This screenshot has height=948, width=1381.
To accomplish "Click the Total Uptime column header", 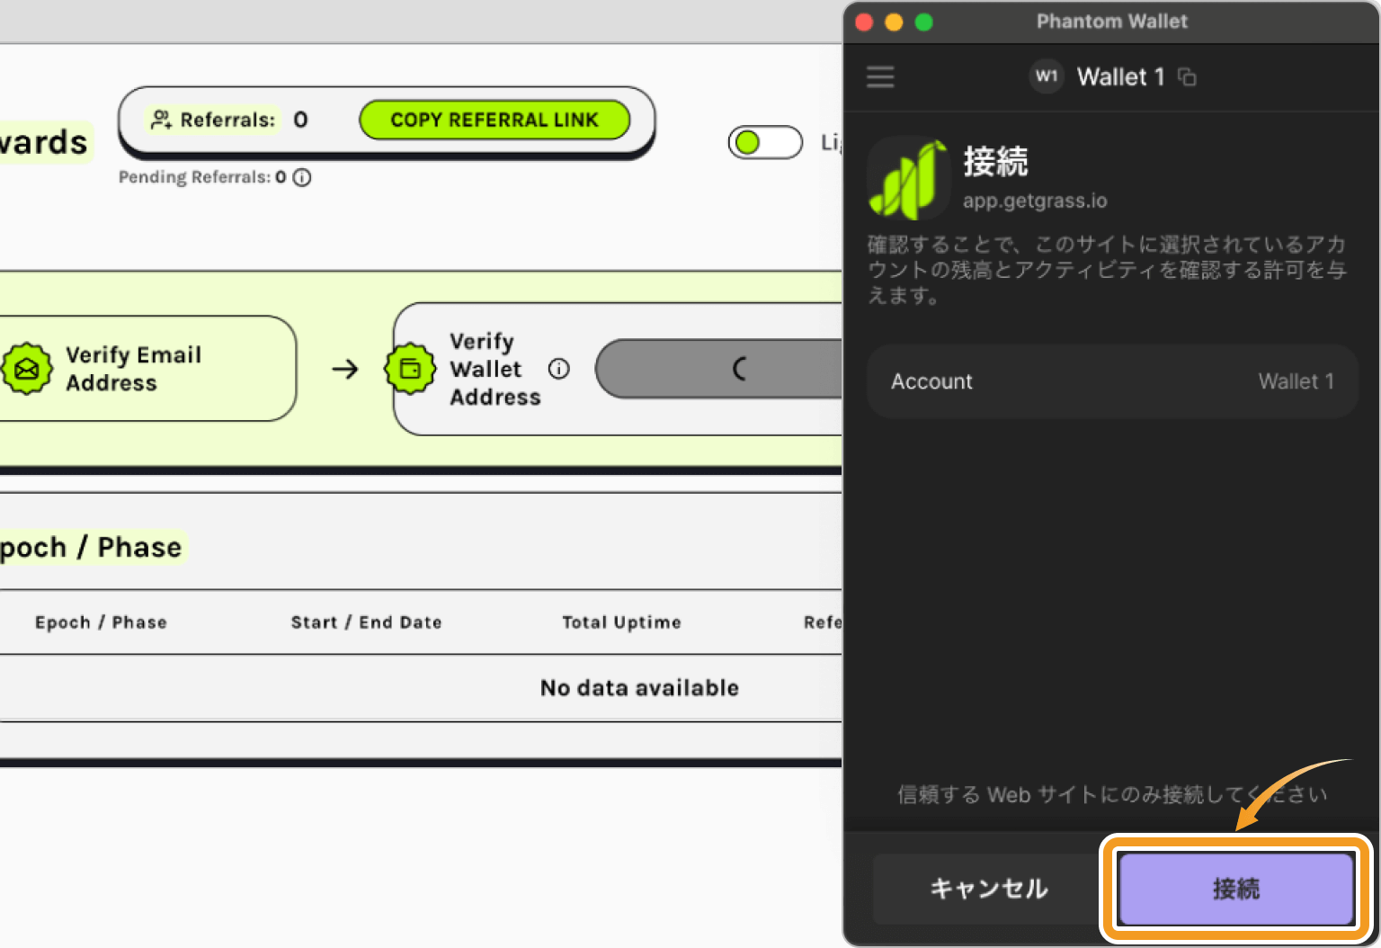I will point(621,622).
